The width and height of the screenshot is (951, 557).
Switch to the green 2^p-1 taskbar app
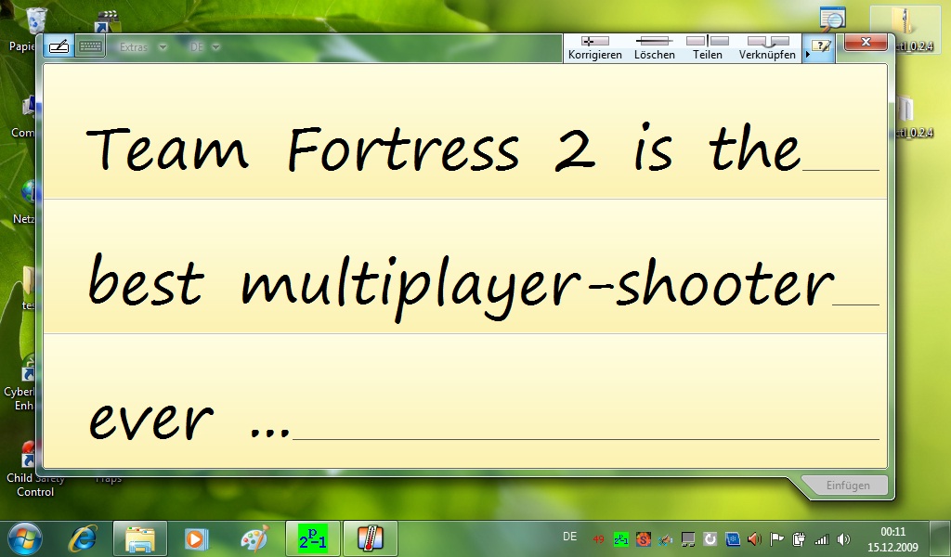pyautogui.click(x=312, y=538)
